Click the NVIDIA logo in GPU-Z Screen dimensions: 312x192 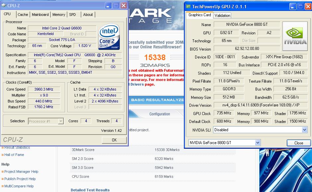pyautogui.click(x=295, y=36)
